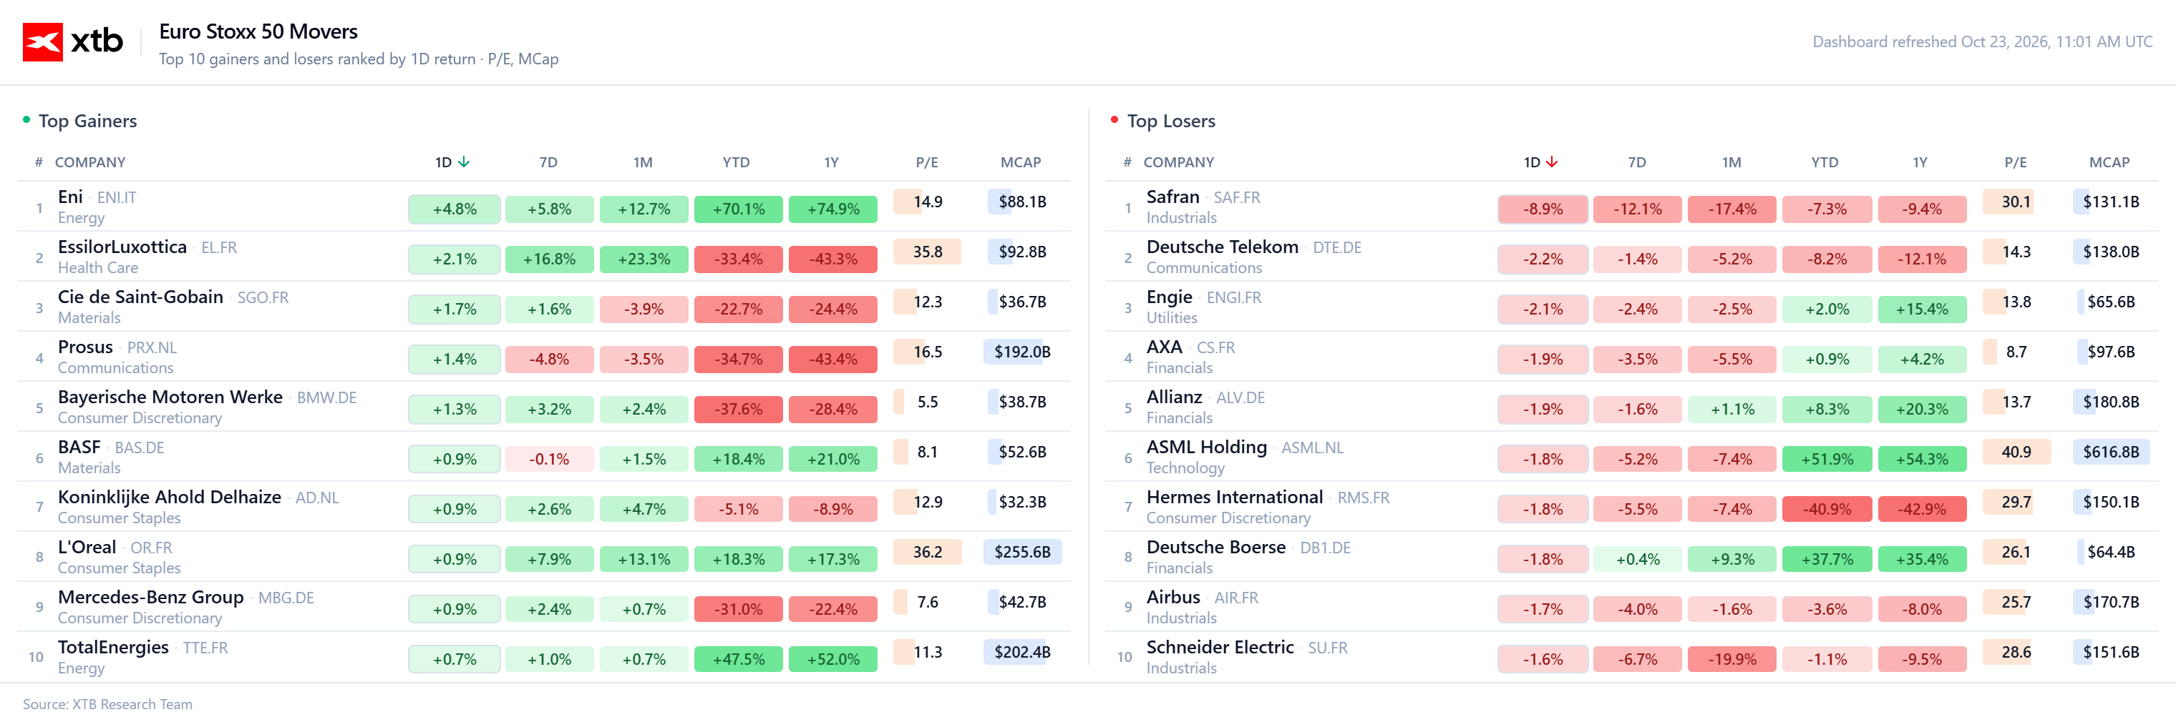Click the xtb logo
Image resolution: width=2176 pixels, height=722 pixels.
pyautogui.click(x=72, y=41)
